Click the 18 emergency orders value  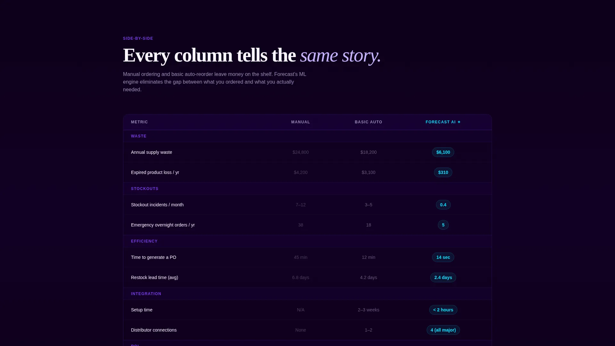tap(368, 225)
